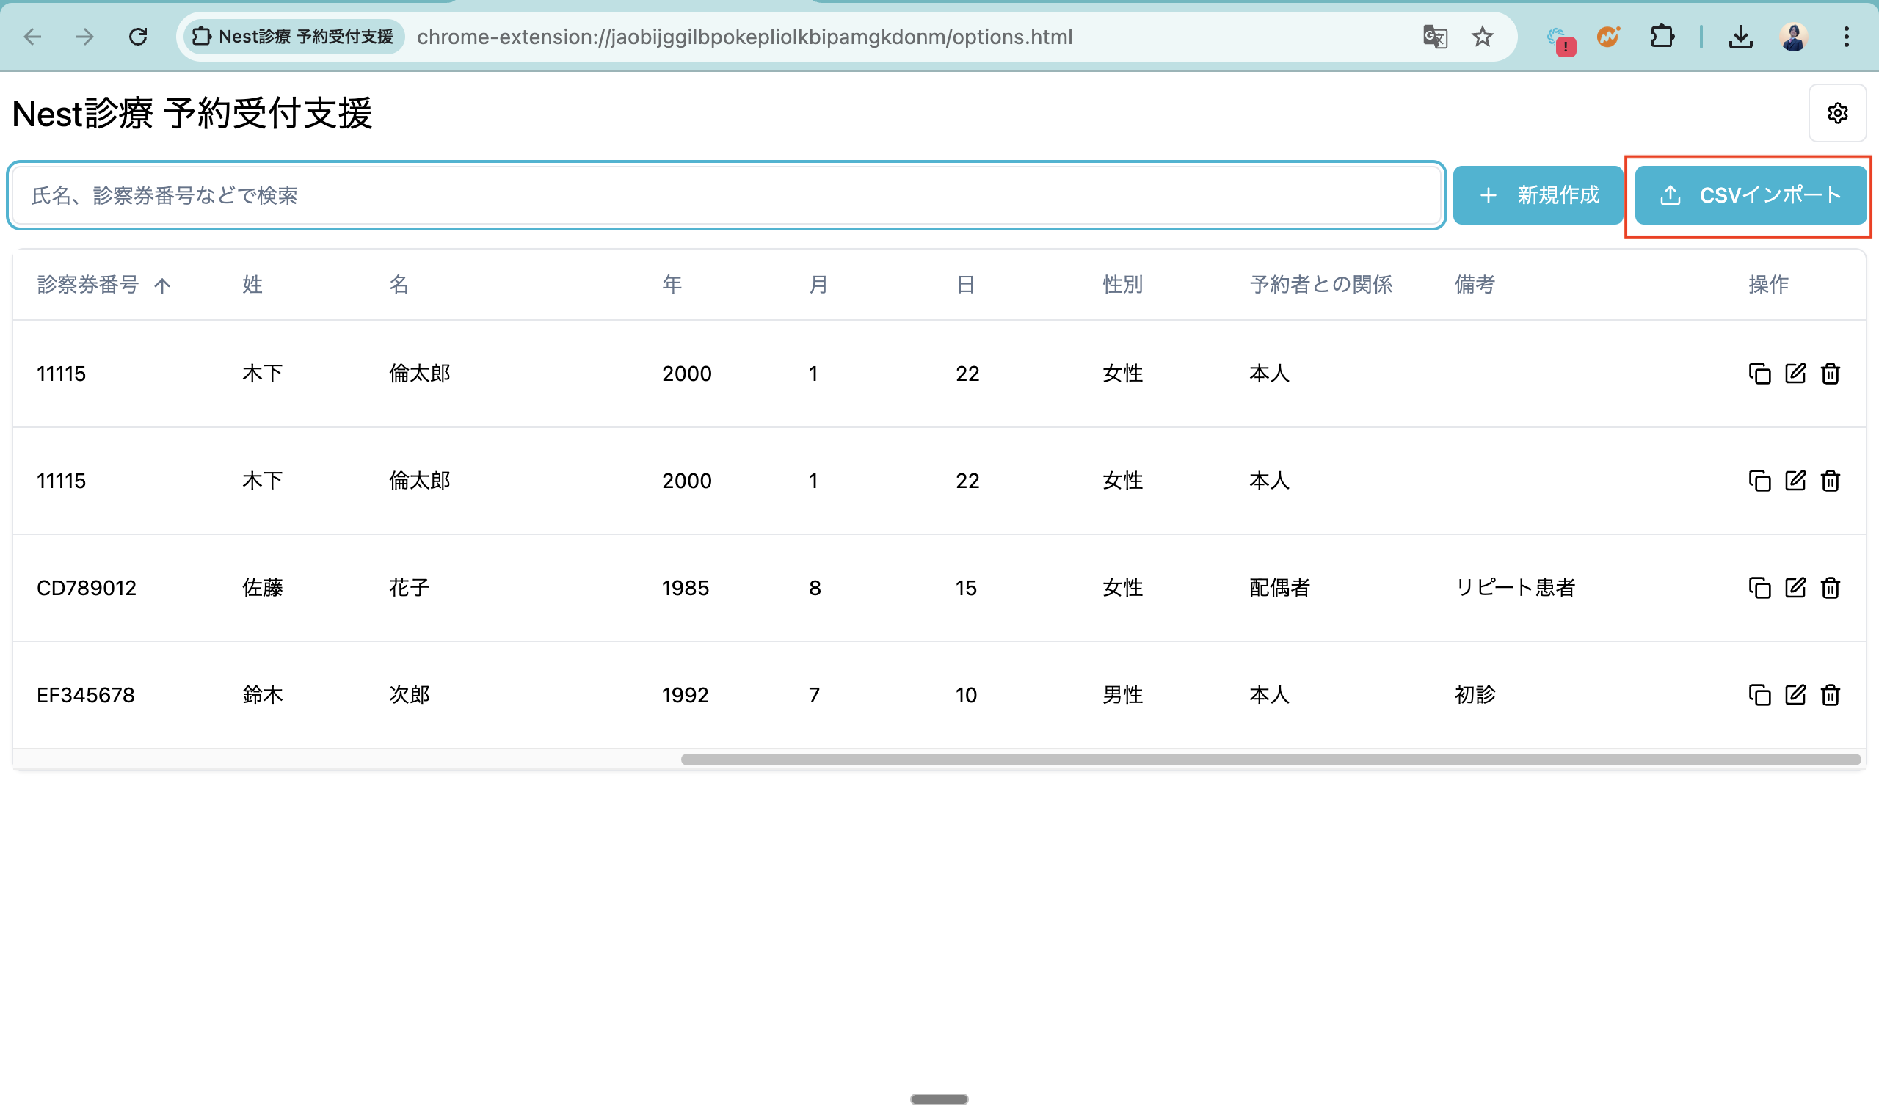This screenshot has width=1879, height=1117.
Task: Edit the 佐藤 花子 record
Action: [1795, 587]
